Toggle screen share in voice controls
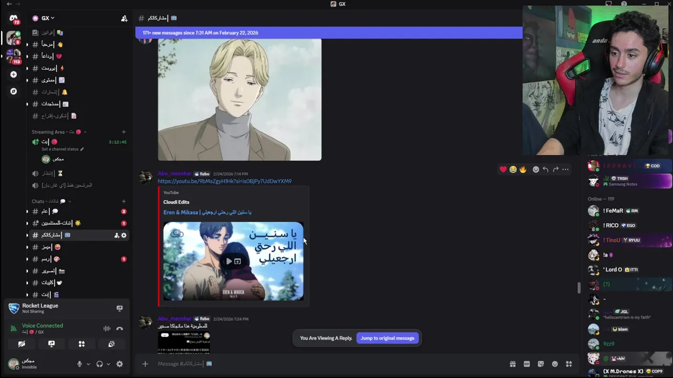673x378 pixels. (x=52, y=344)
